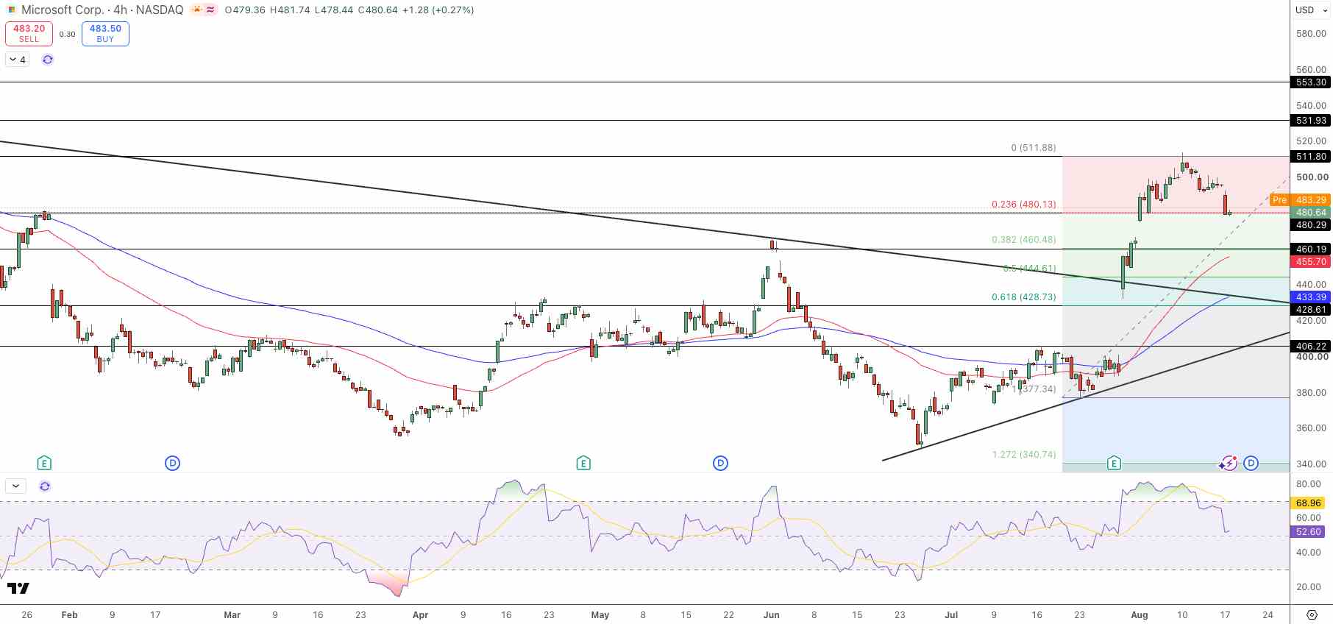
Task: Click the Feb label on the time axis
Action: coord(69,615)
